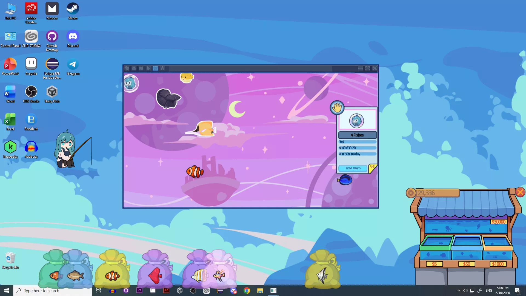The image size is (526, 296).
Task: Click the character avatar in the fish info panel
Action: point(356,121)
